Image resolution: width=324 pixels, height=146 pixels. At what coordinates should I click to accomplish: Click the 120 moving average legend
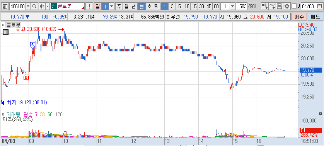coord(59,114)
